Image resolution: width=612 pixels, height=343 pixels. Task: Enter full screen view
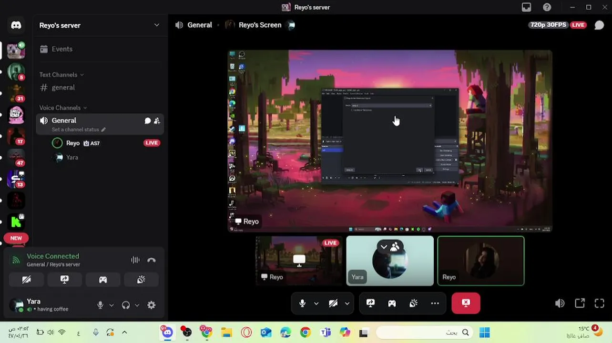[x=600, y=303]
